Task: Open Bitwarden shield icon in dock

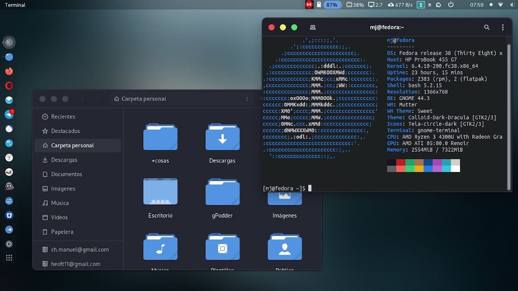Action: click(9, 215)
